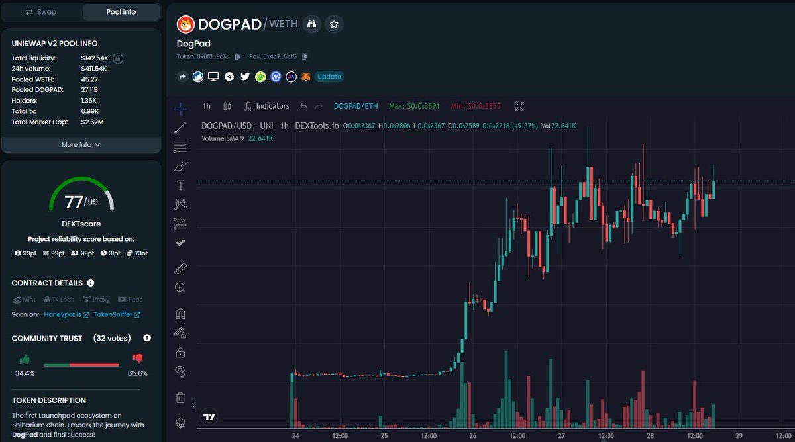The height and width of the screenshot is (442, 795).
Task: Open the project's Telegram icon
Action: (229, 76)
